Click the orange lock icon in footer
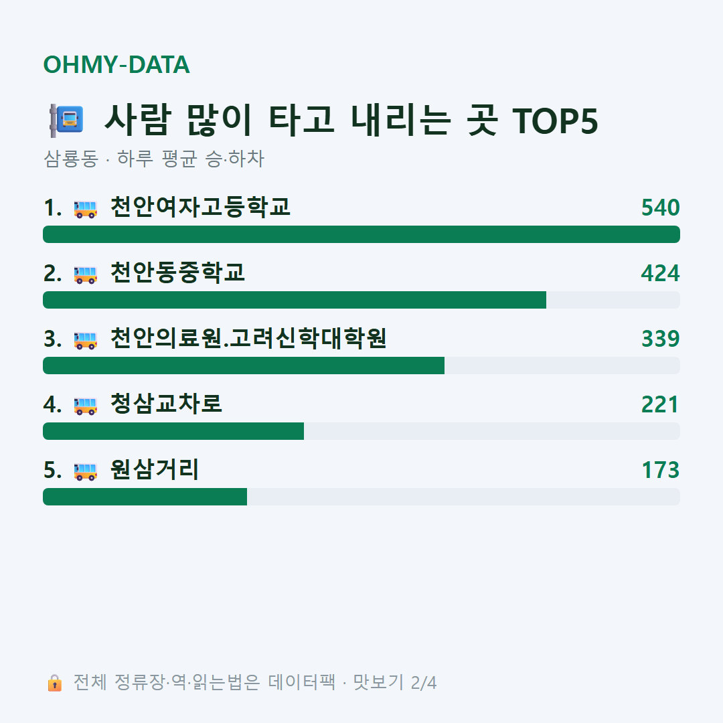 [54, 682]
